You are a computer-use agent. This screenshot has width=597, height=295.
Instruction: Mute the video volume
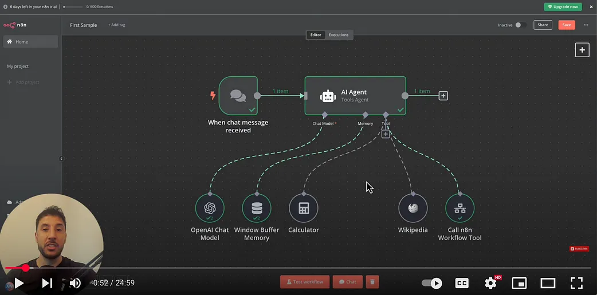click(75, 283)
